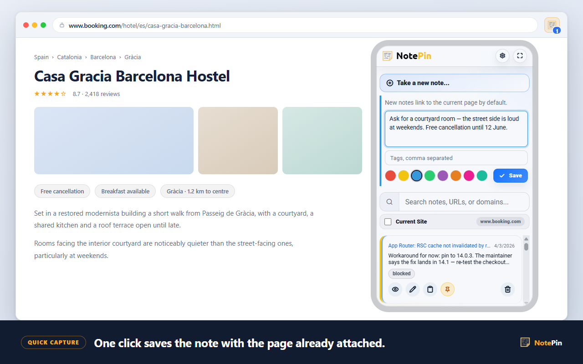Click the browser address bar URL
Screen dimensions: 583x364
click(145, 25)
